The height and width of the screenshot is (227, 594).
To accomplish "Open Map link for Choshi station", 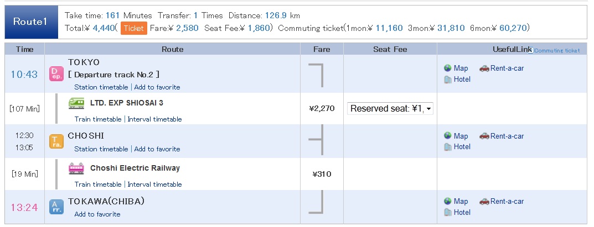I will coord(461,136).
